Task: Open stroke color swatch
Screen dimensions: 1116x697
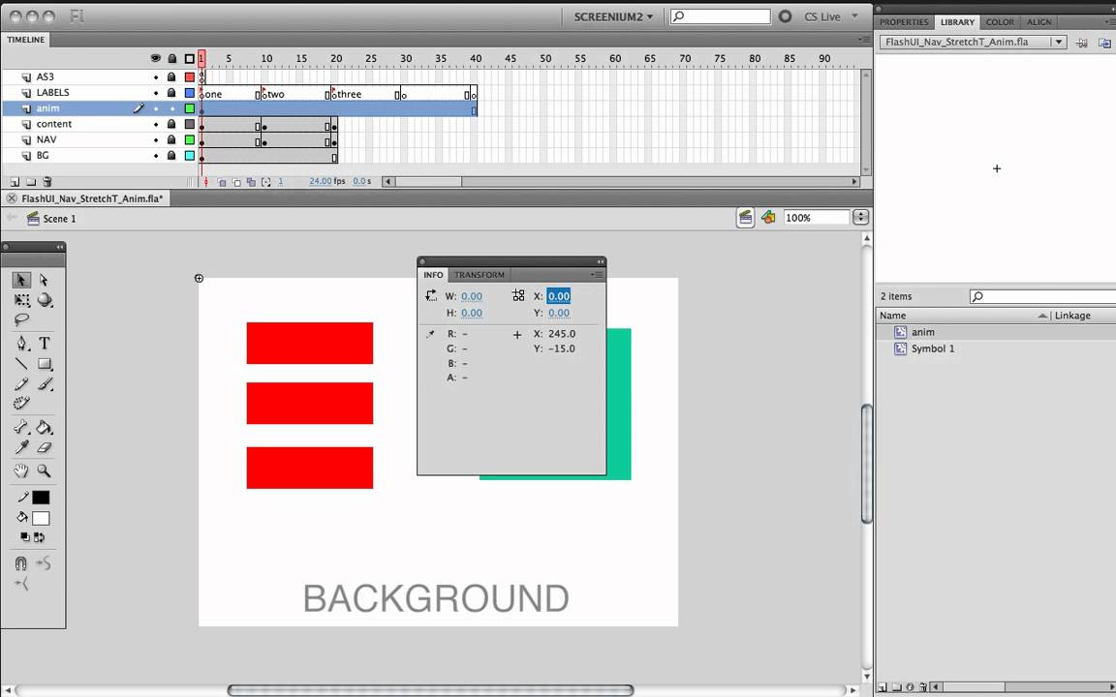Action: click(41, 498)
